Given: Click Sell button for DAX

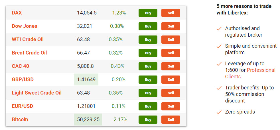Looking at the screenshot, I should (171, 13).
